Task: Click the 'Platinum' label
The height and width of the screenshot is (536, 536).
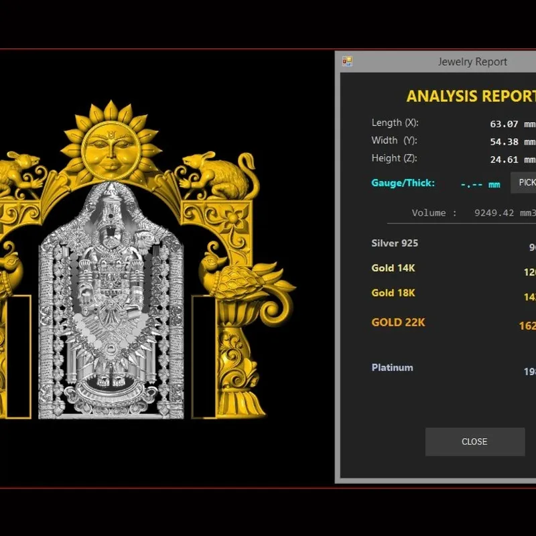Action: click(392, 367)
